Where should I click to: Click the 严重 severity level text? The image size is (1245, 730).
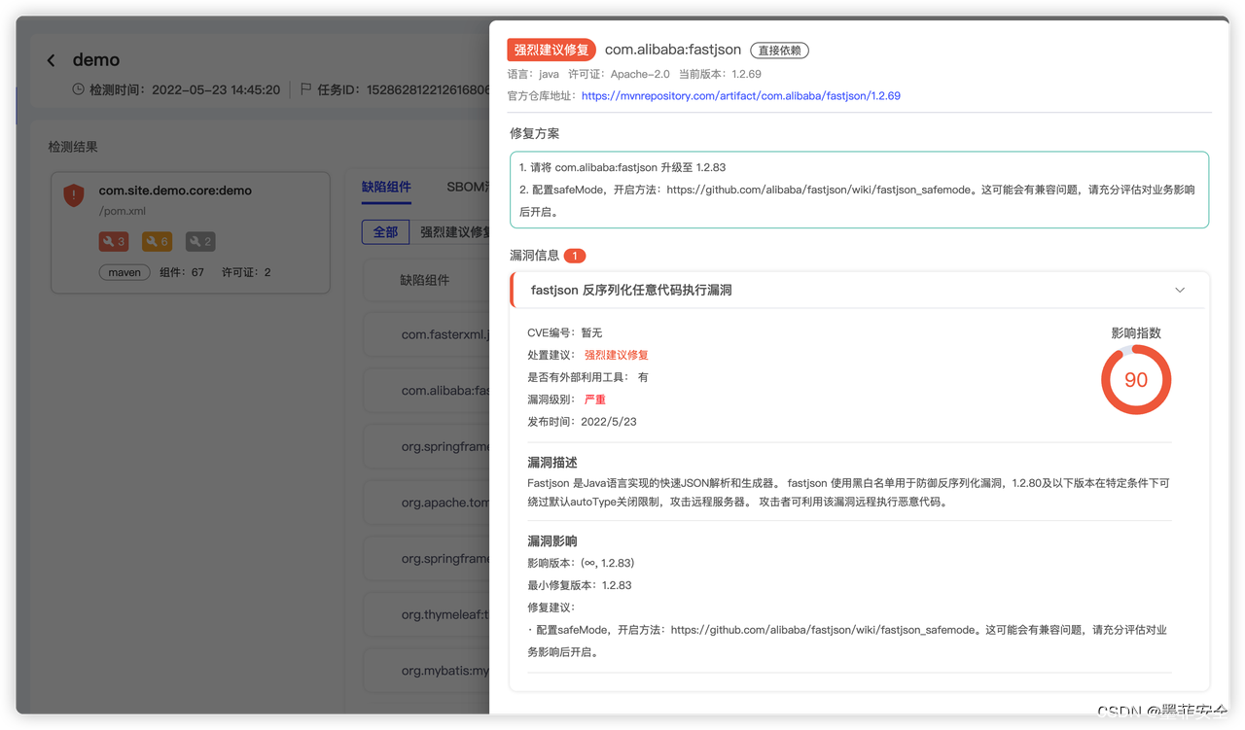point(595,400)
